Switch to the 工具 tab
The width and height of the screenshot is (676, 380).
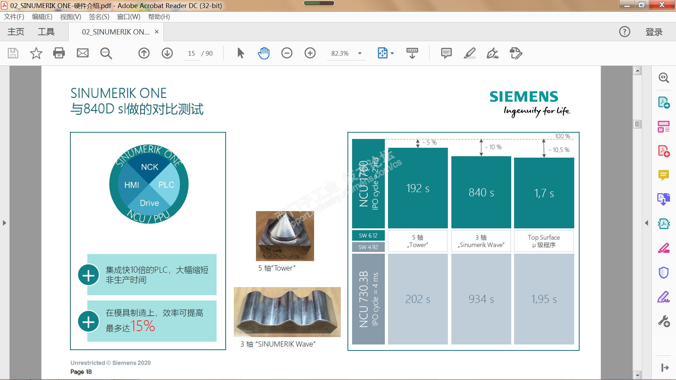click(x=46, y=32)
